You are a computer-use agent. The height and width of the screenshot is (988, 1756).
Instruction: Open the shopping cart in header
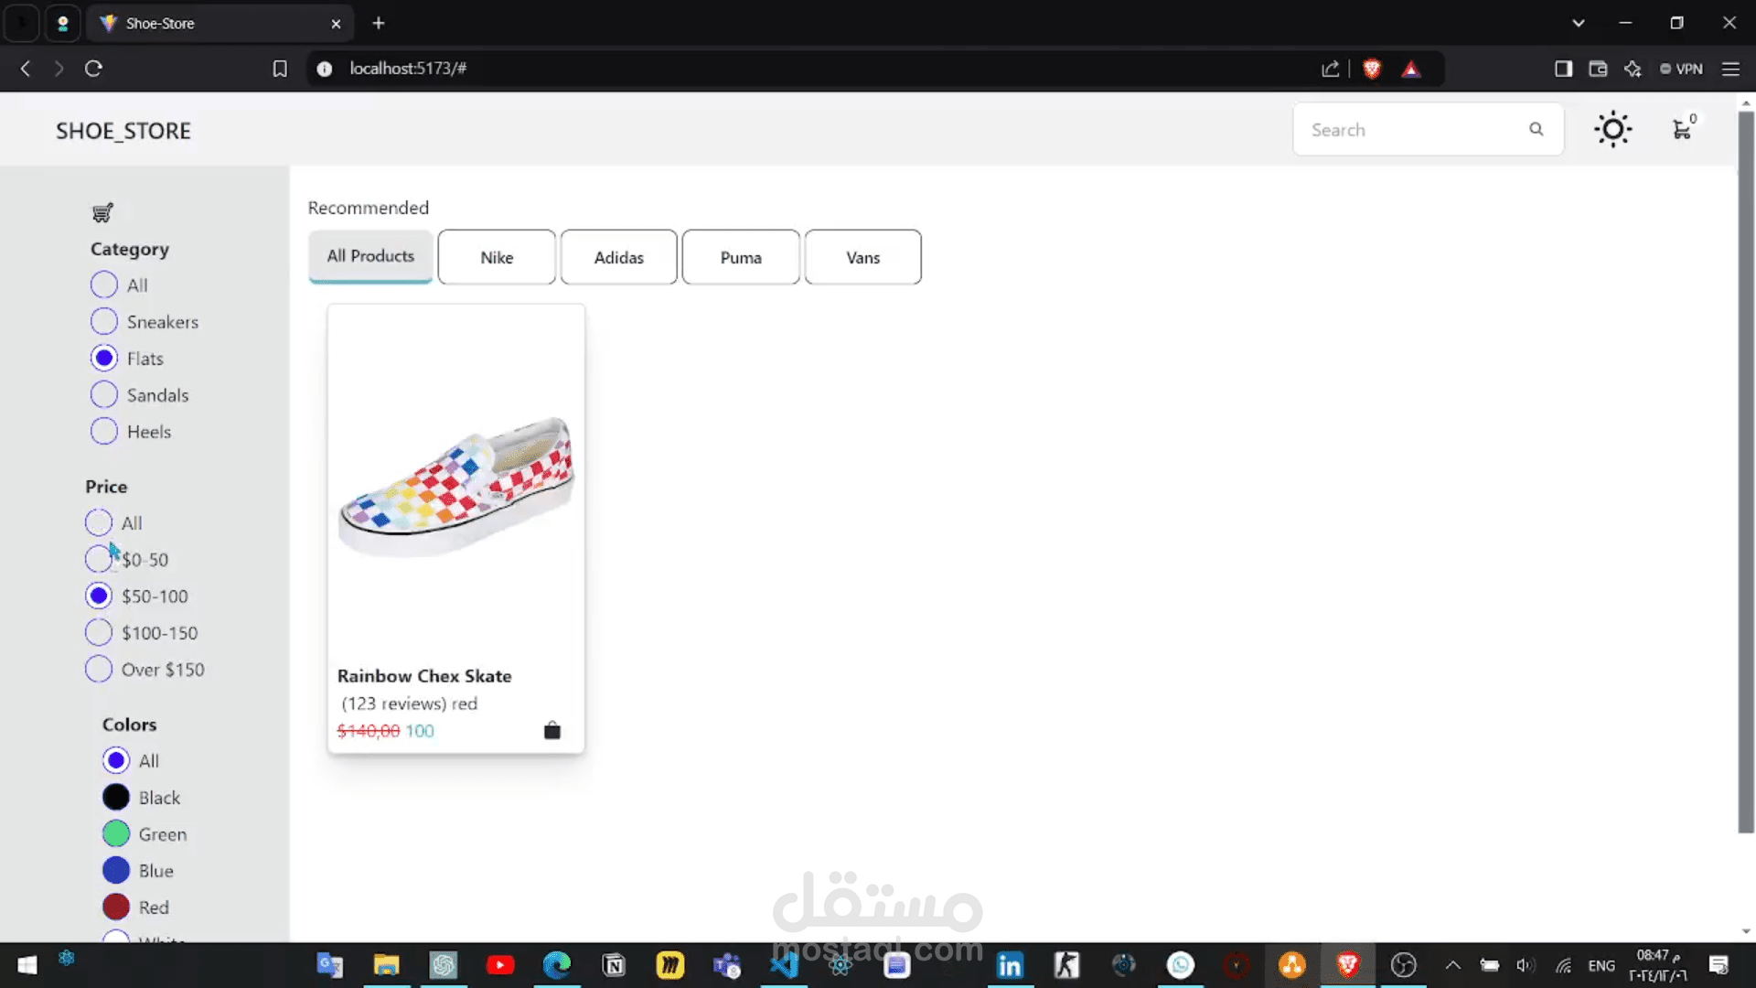(1682, 129)
